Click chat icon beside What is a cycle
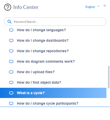110x120 pixels. click(x=11, y=93)
